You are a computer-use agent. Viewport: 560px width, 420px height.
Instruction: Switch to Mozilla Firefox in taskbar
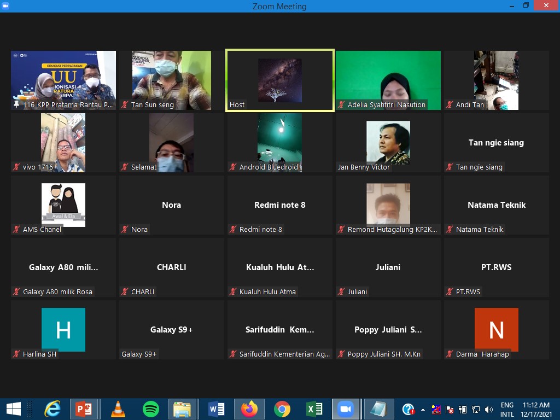pyautogui.click(x=249, y=409)
